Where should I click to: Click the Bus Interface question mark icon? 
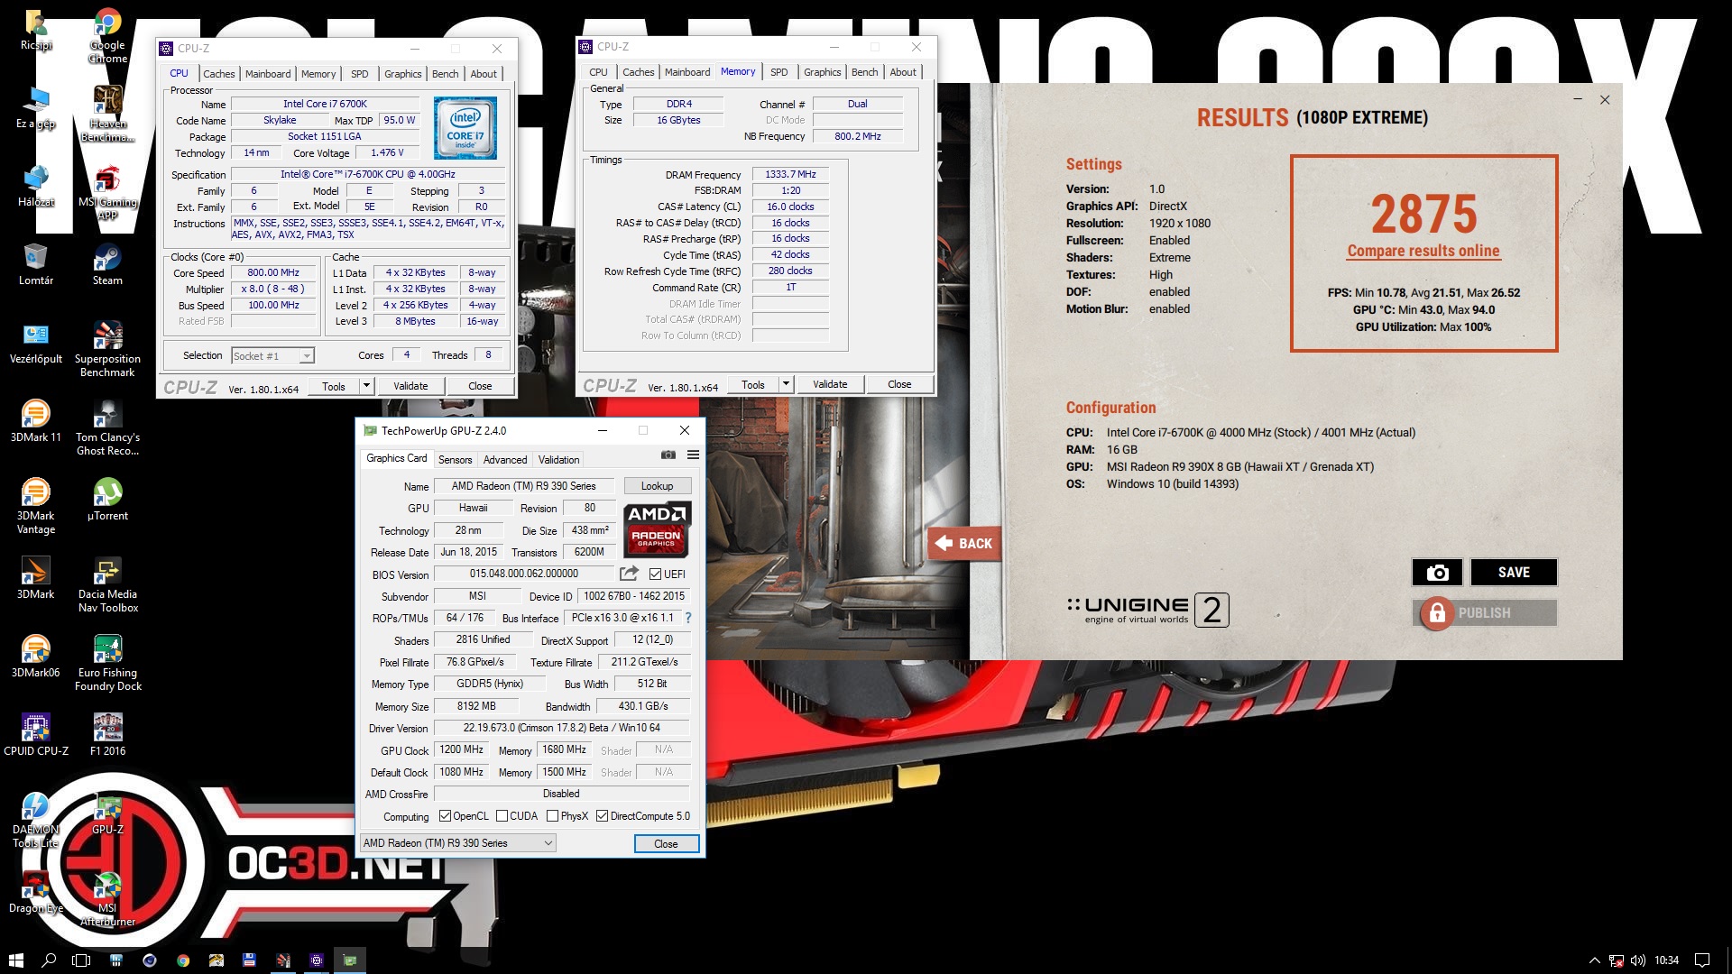pos(688,618)
